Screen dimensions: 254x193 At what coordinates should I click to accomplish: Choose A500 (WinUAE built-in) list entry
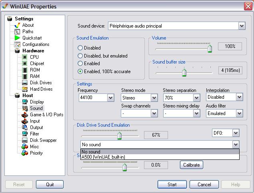point(160,157)
